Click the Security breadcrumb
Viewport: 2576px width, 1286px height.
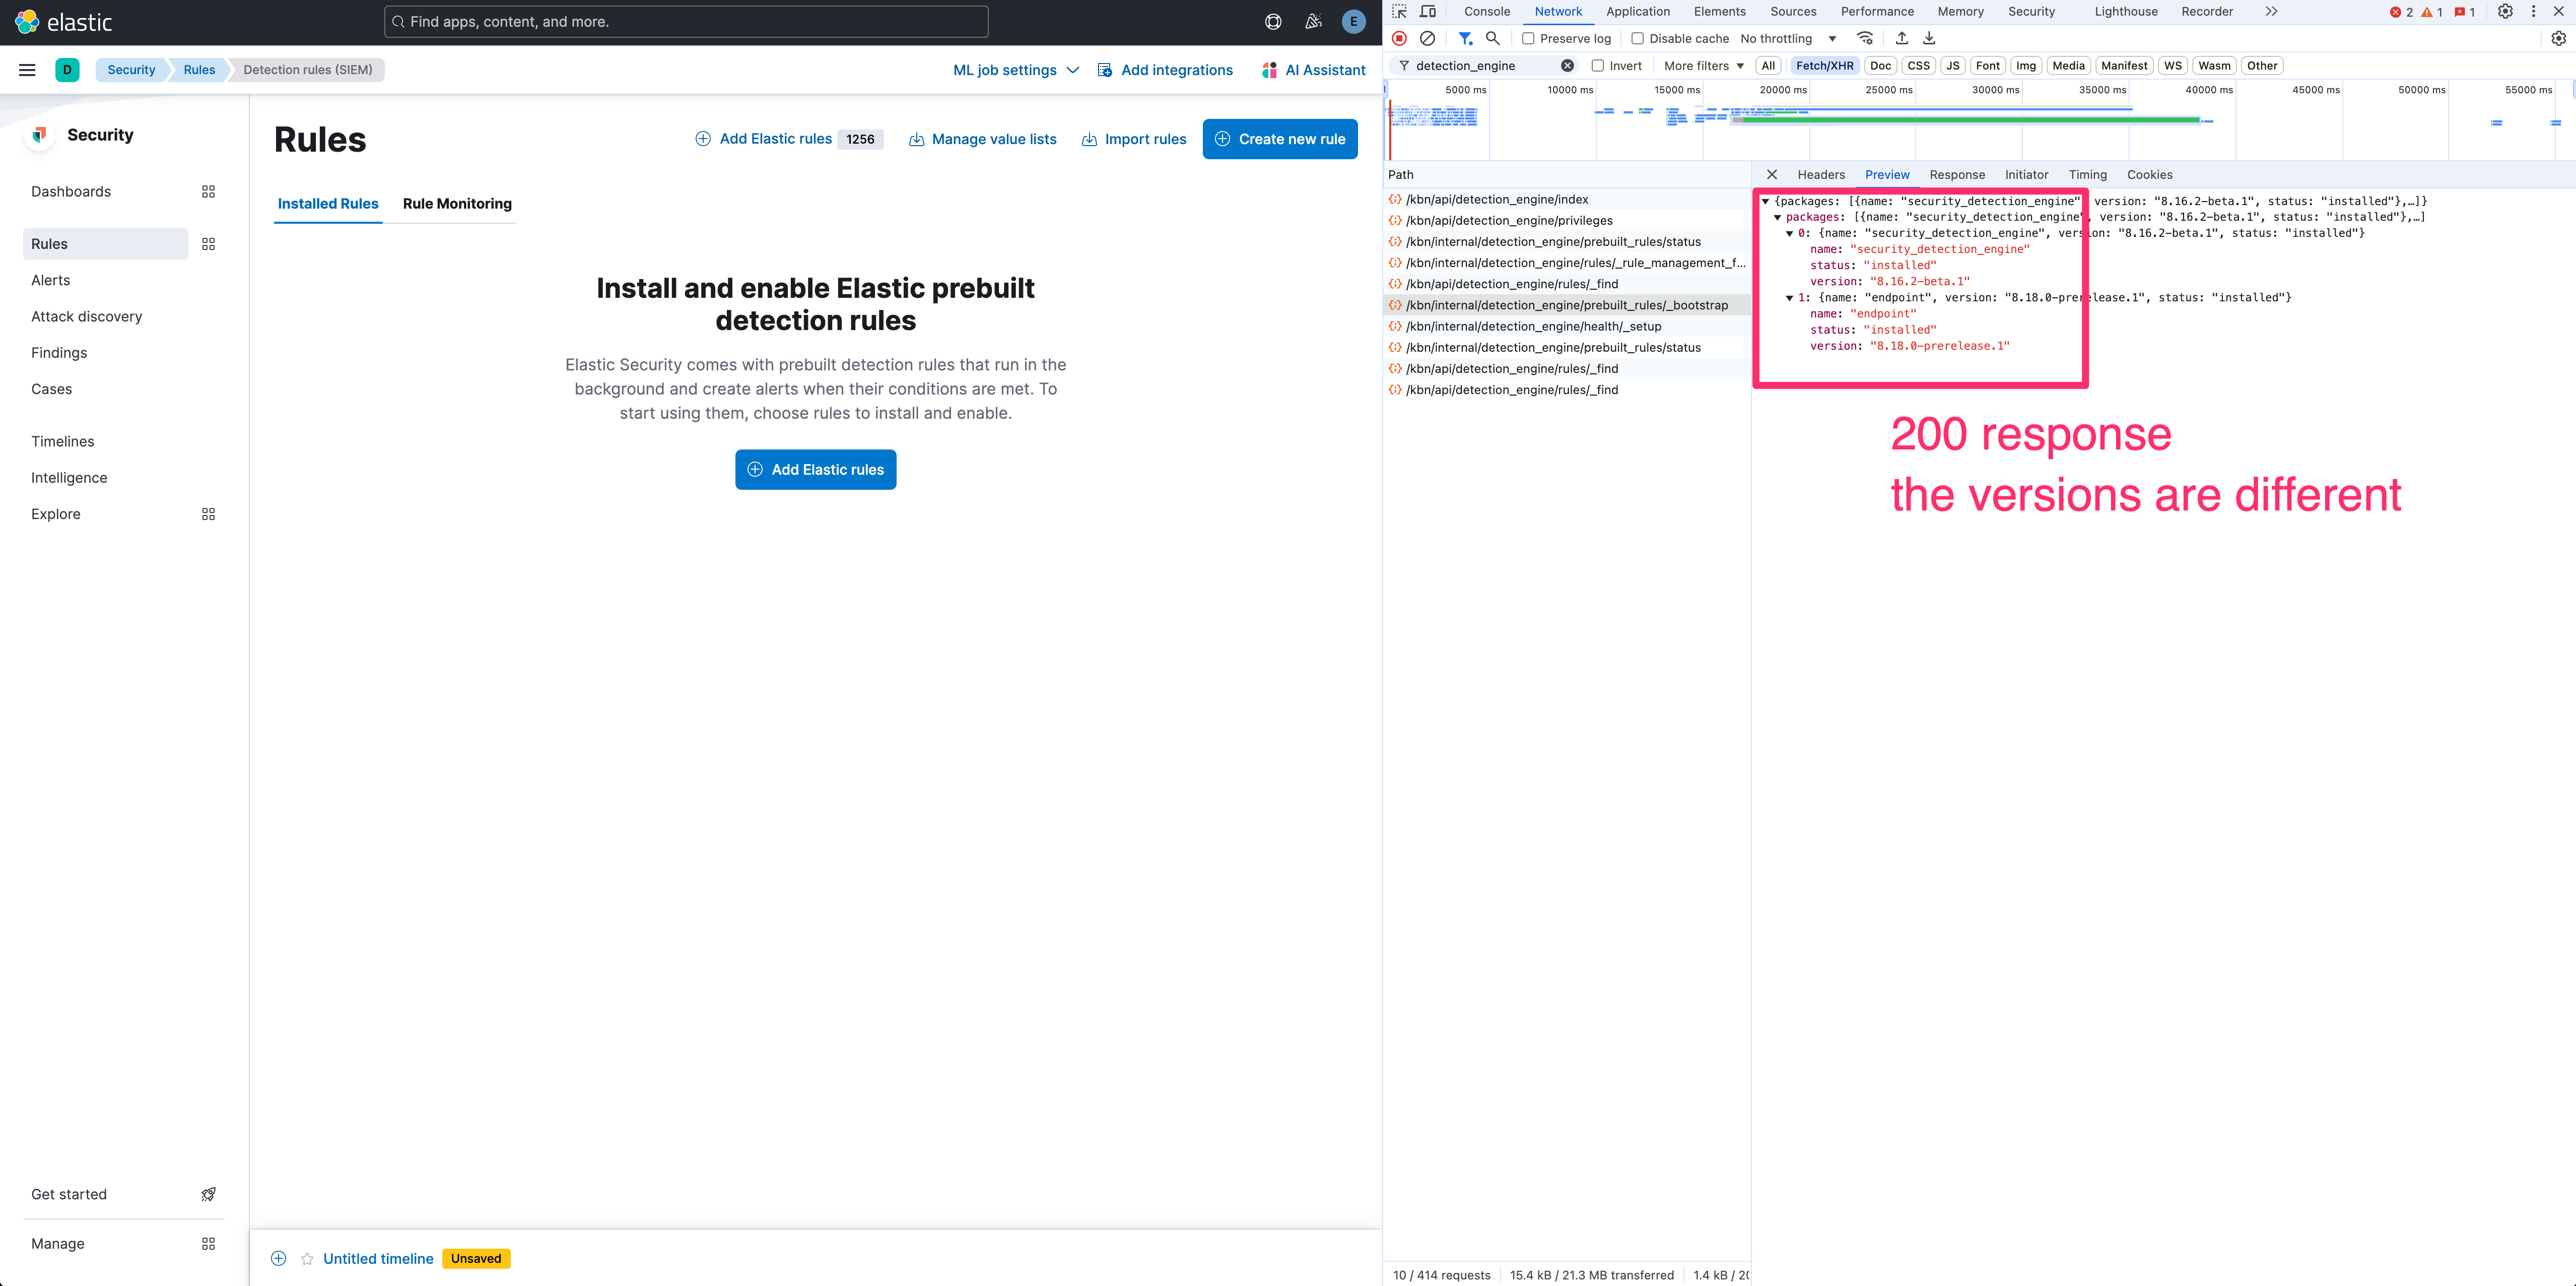click(x=131, y=70)
